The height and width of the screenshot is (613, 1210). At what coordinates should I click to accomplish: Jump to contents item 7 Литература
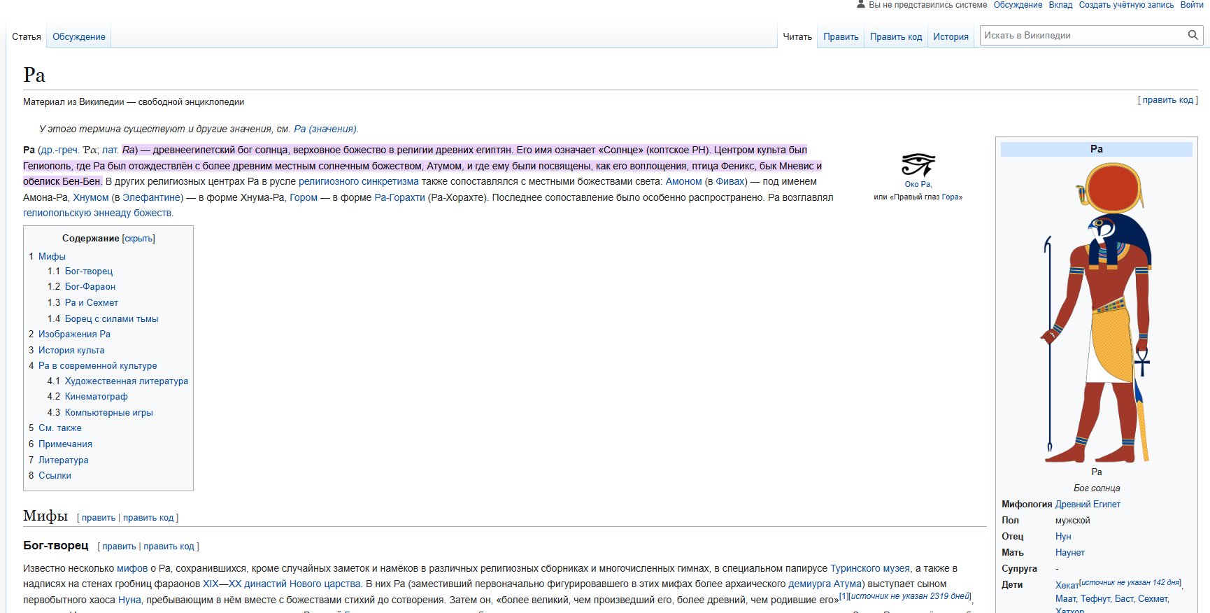[63, 460]
